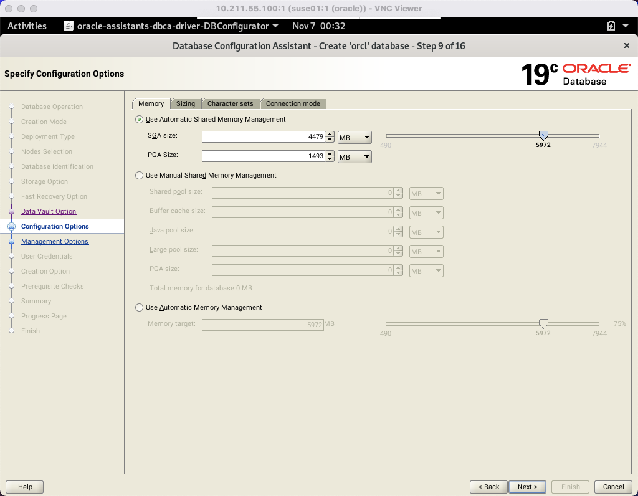The image size is (638, 496).
Task: Open the Activities overview
Action: pyautogui.click(x=27, y=26)
